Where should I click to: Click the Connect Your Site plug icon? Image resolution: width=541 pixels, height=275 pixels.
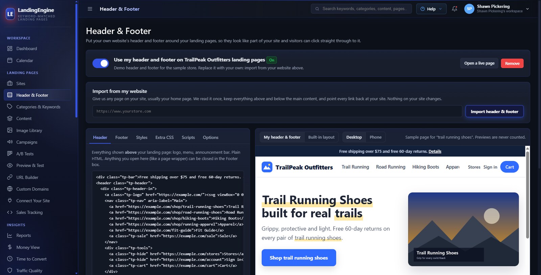pyautogui.click(x=10, y=200)
